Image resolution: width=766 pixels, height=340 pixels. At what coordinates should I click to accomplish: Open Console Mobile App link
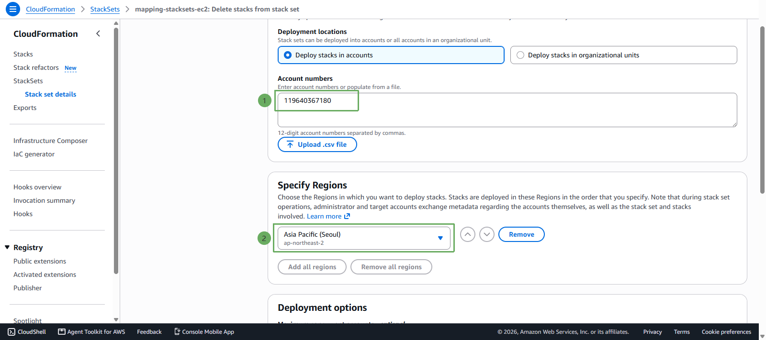(x=204, y=332)
